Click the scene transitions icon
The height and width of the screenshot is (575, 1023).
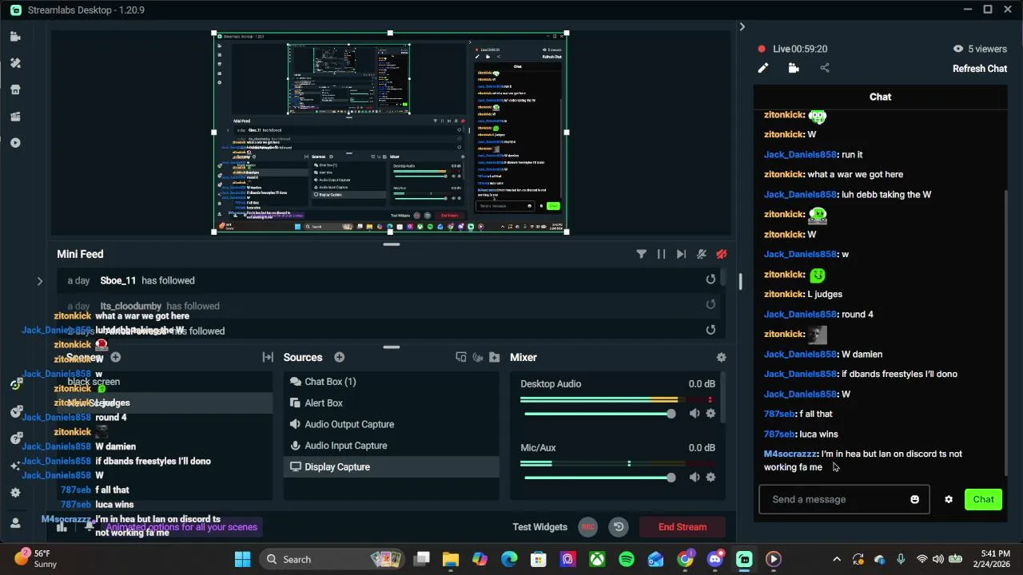pyautogui.click(x=268, y=358)
